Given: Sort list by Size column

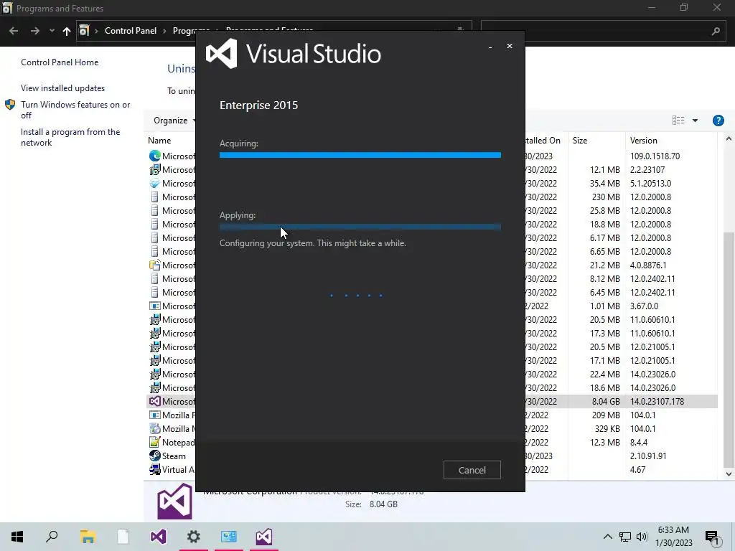Looking at the screenshot, I should point(580,141).
